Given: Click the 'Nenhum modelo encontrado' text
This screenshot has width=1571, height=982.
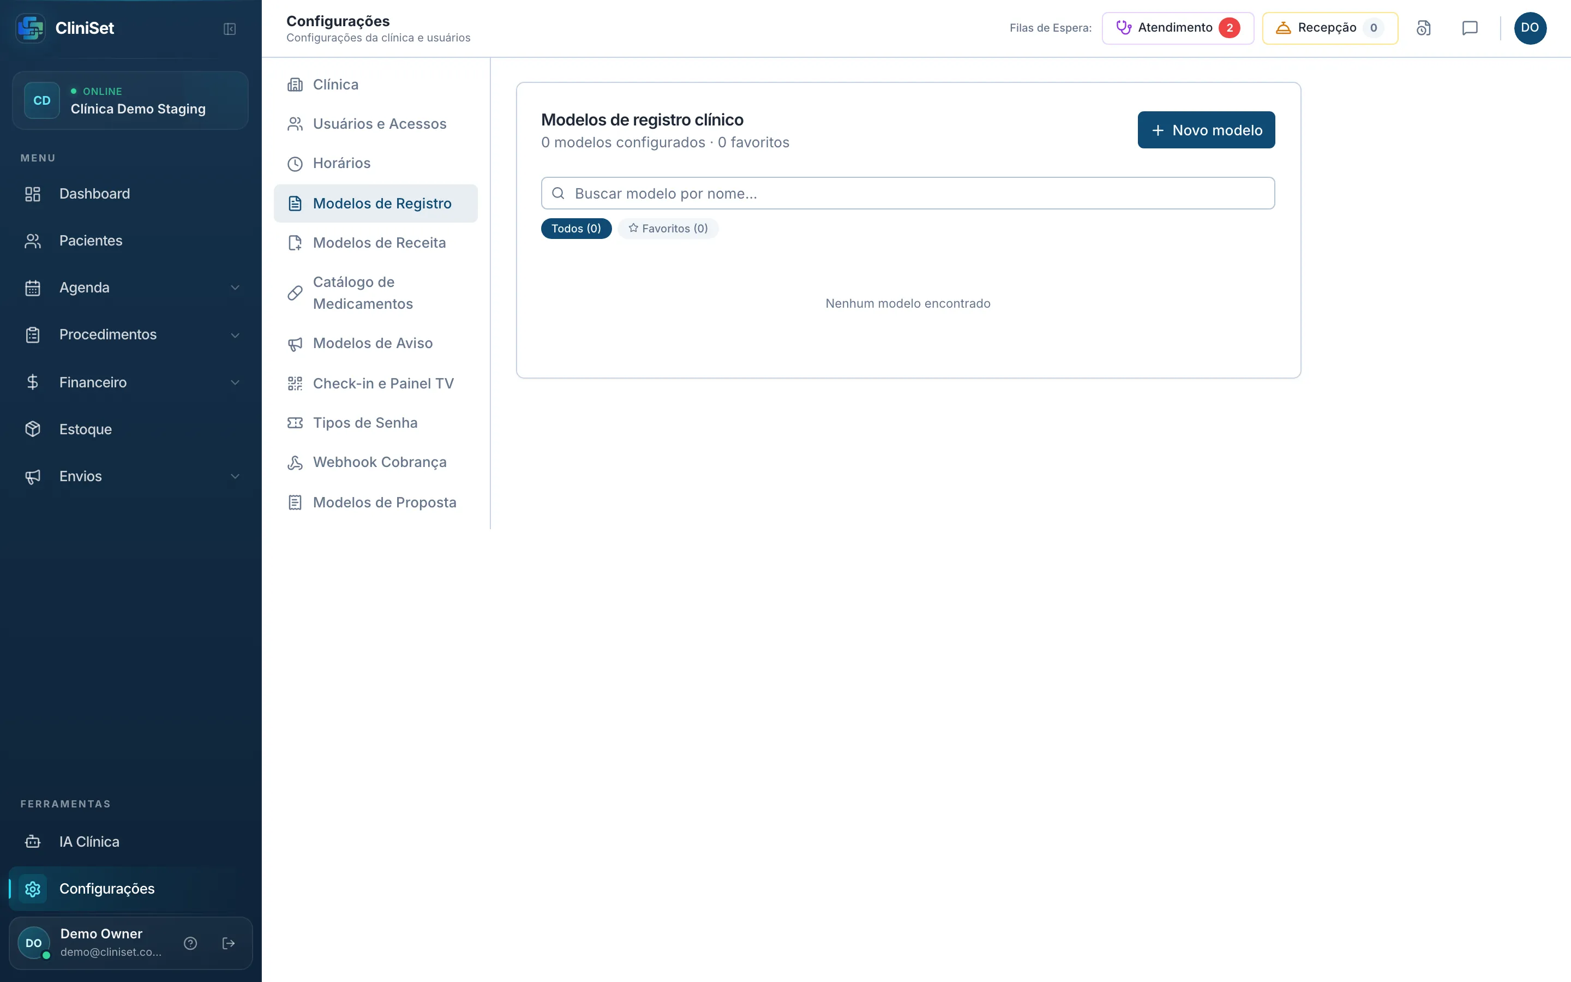Looking at the screenshot, I should (908, 303).
